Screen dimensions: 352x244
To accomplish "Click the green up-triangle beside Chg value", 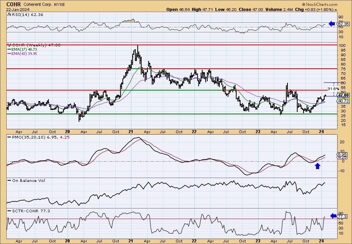I will pyautogui.click(x=336, y=10).
